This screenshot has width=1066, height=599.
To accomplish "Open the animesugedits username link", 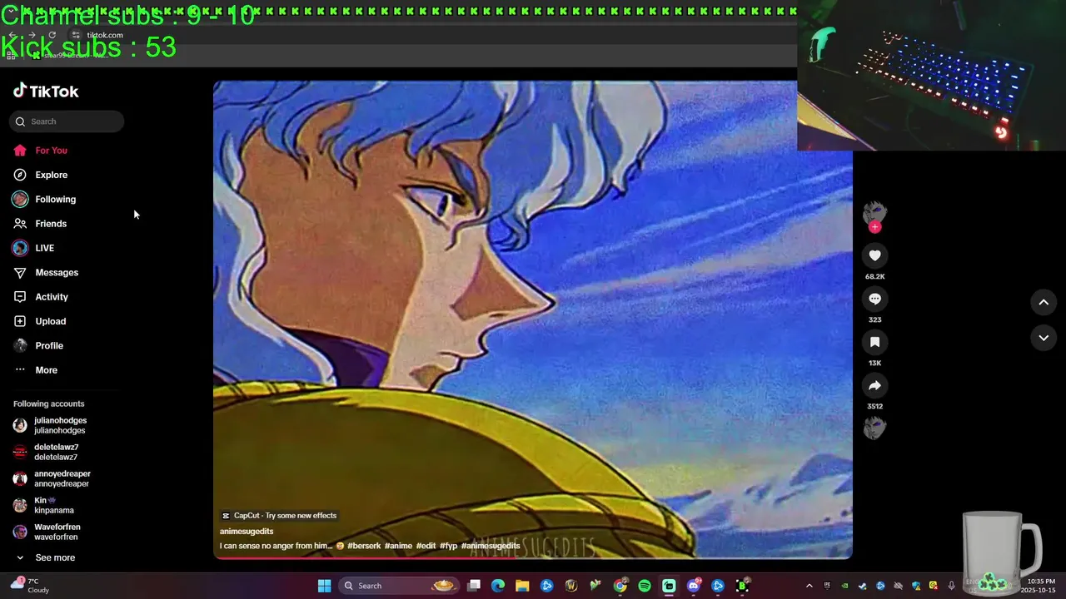I will click(247, 531).
